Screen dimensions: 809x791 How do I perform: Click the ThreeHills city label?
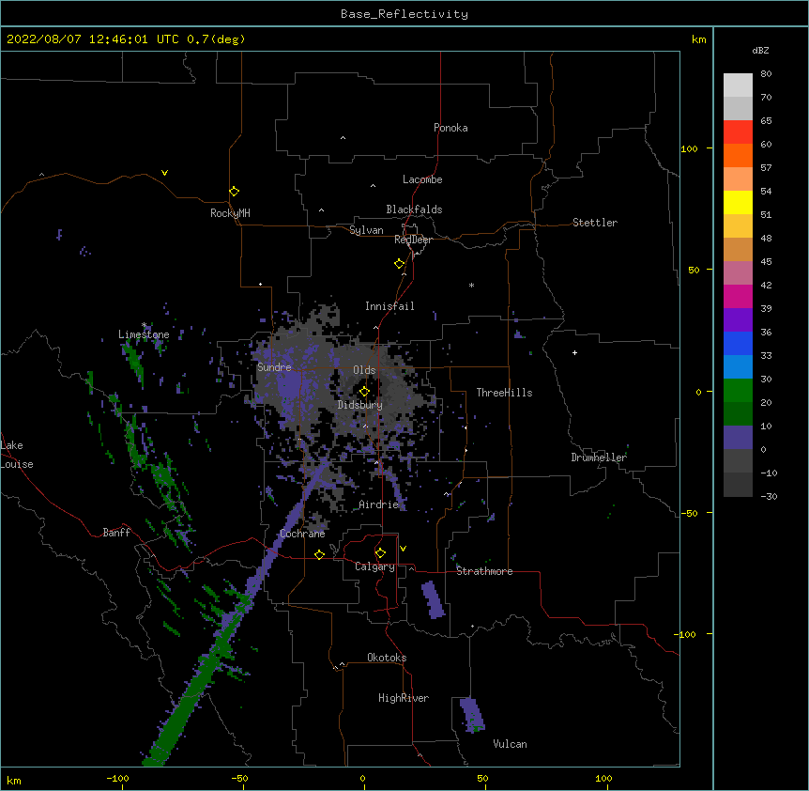point(504,393)
